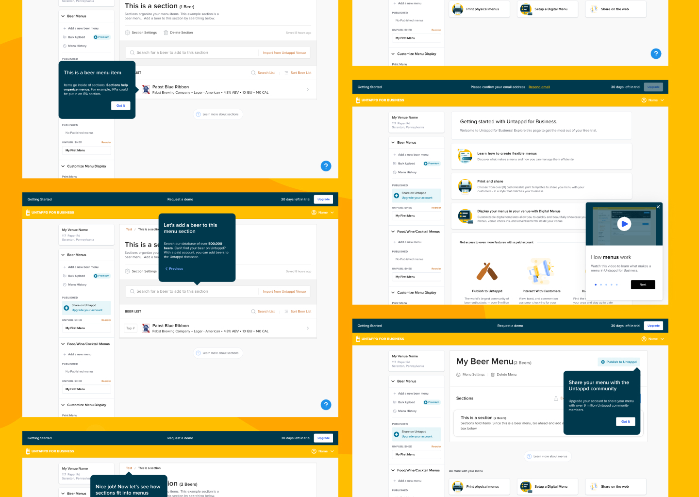
Task: Click user avatar icon beside Name in My Beer Menu screen
Action: pyautogui.click(x=644, y=339)
